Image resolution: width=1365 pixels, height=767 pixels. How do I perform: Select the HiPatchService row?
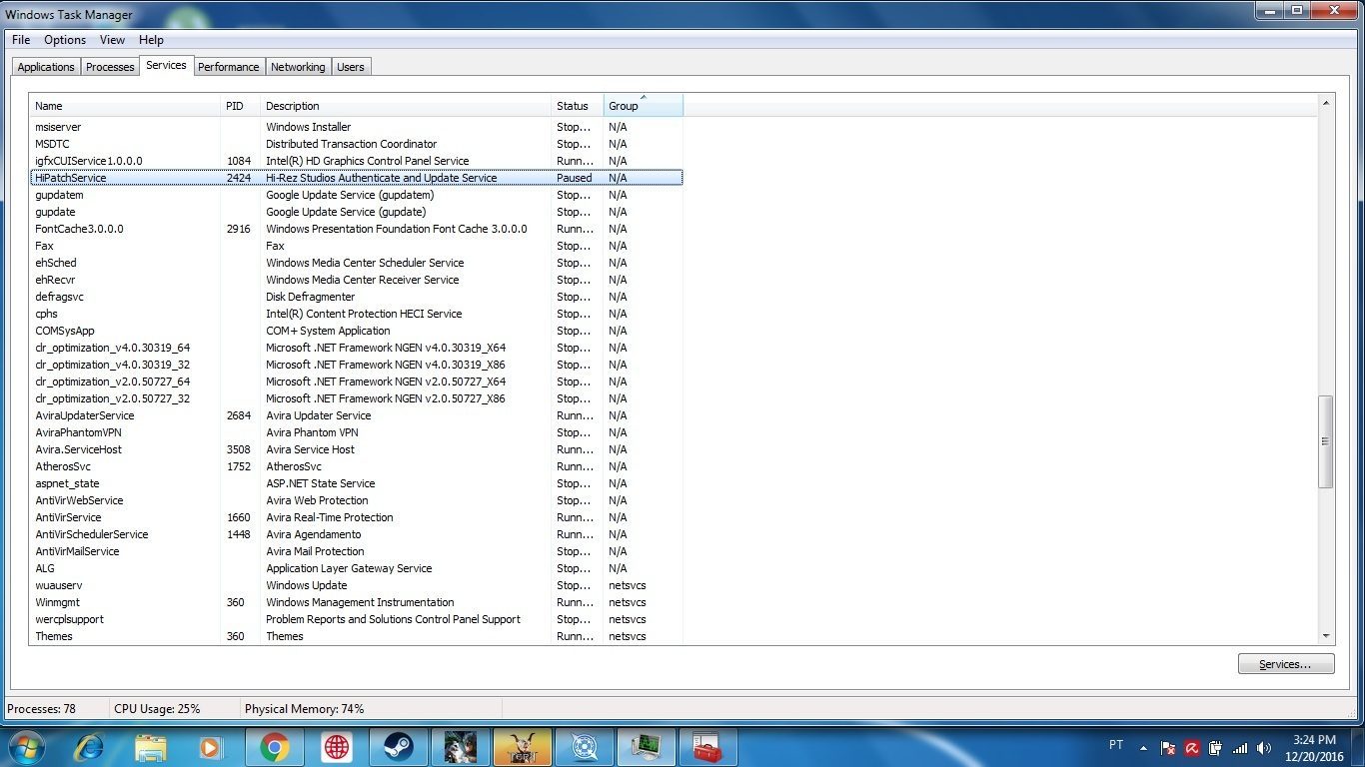[357, 178]
